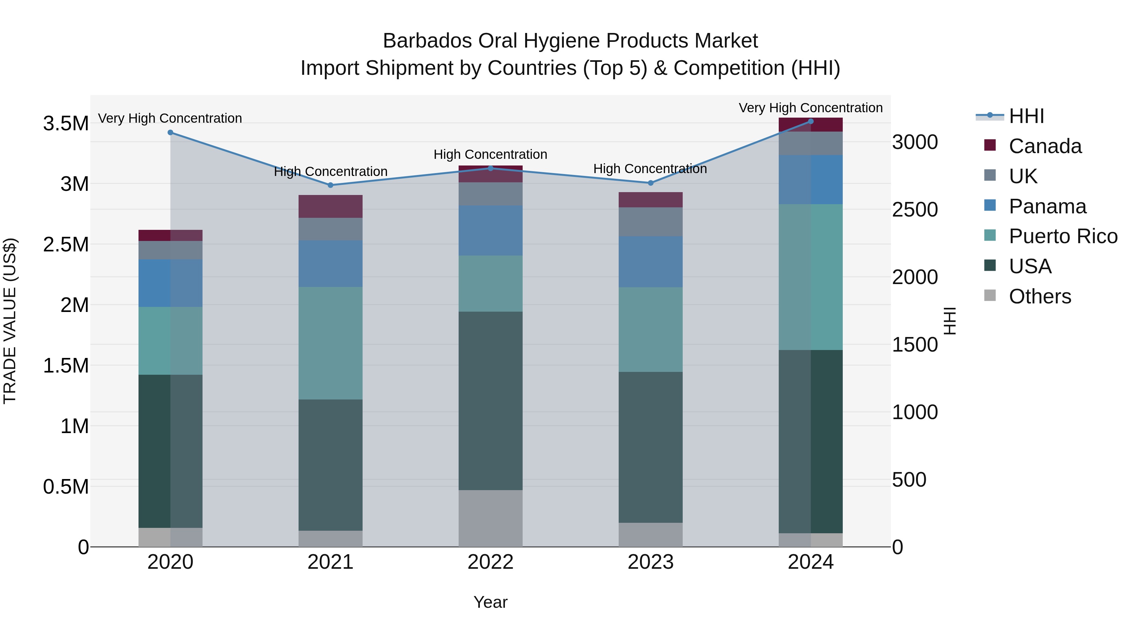
Task: Select the USA segment in the 2023 bar
Action: (x=651, y=447)
